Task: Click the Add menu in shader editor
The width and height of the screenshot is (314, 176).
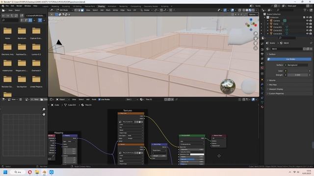Action: pyautogui.click(x=88, y=99)
